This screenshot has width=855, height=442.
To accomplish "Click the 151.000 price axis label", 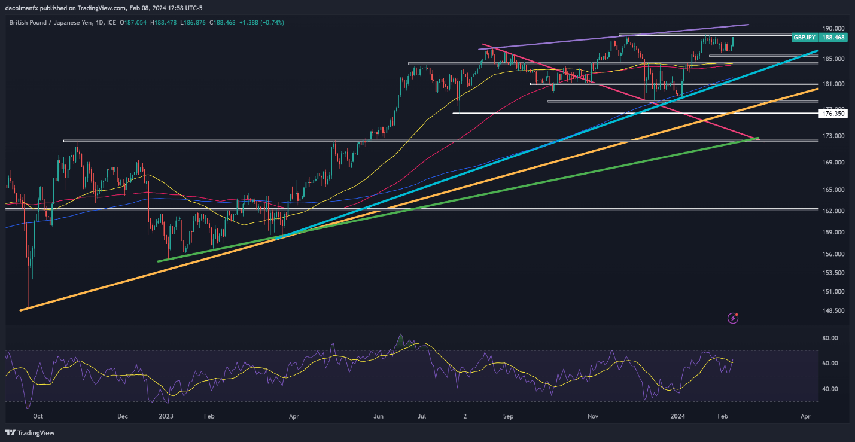I will [833, 292].
